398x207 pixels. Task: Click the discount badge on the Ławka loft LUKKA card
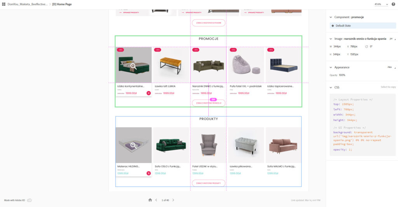click(x=158, y=50)
